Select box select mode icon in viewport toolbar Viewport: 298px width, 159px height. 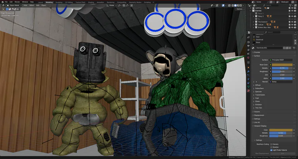click(x=7, y=9)
